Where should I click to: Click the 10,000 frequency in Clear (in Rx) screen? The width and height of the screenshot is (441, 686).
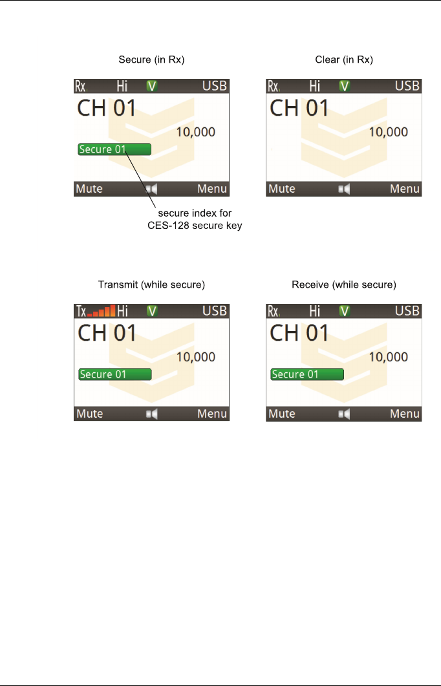389,132
